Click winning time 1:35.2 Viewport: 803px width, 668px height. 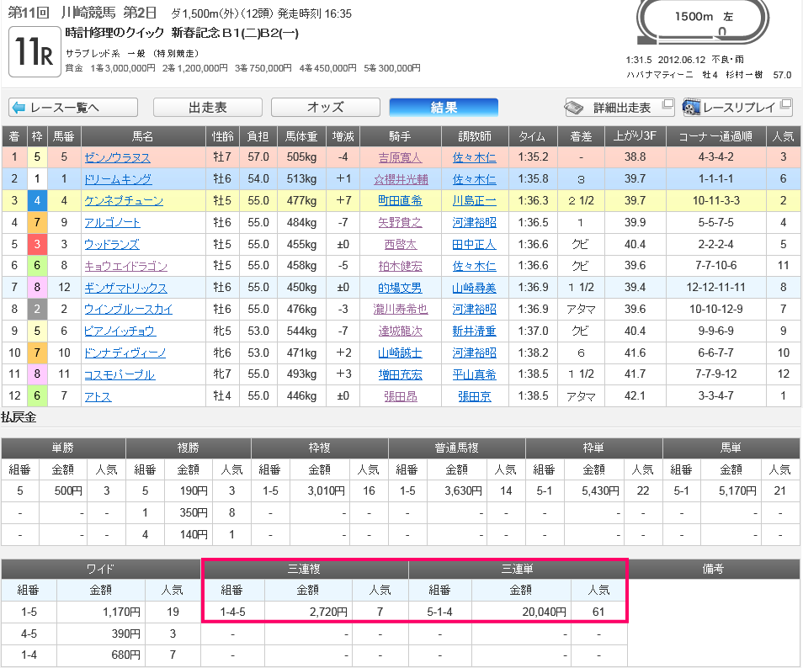pyautogui.click(x=533, y=157)
